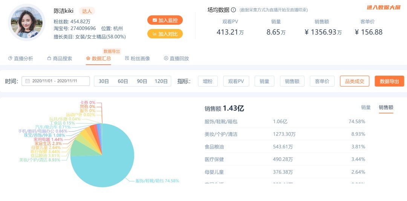The height and width of the screenshot is (201, 407).
Task: Click the orange 数据导出 button
Action: 389,81
